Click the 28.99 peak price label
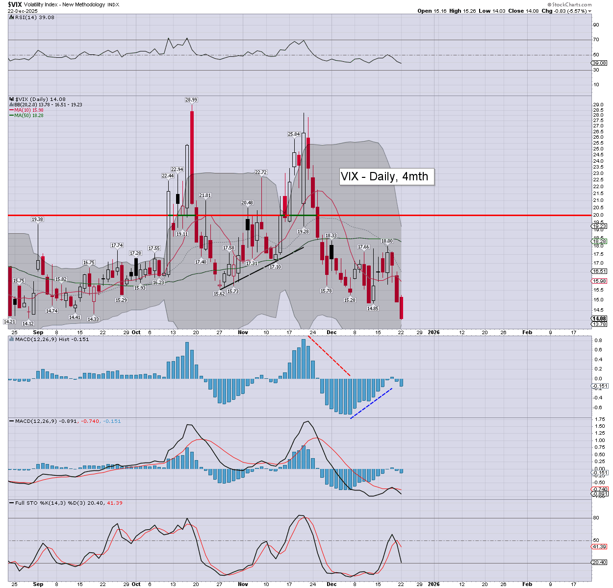Screen dimensions: 613x588 point(191,100)
